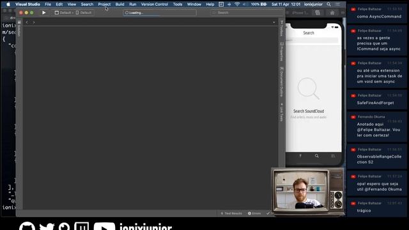Click the Wi-Fi icon in menu bar

237,4
